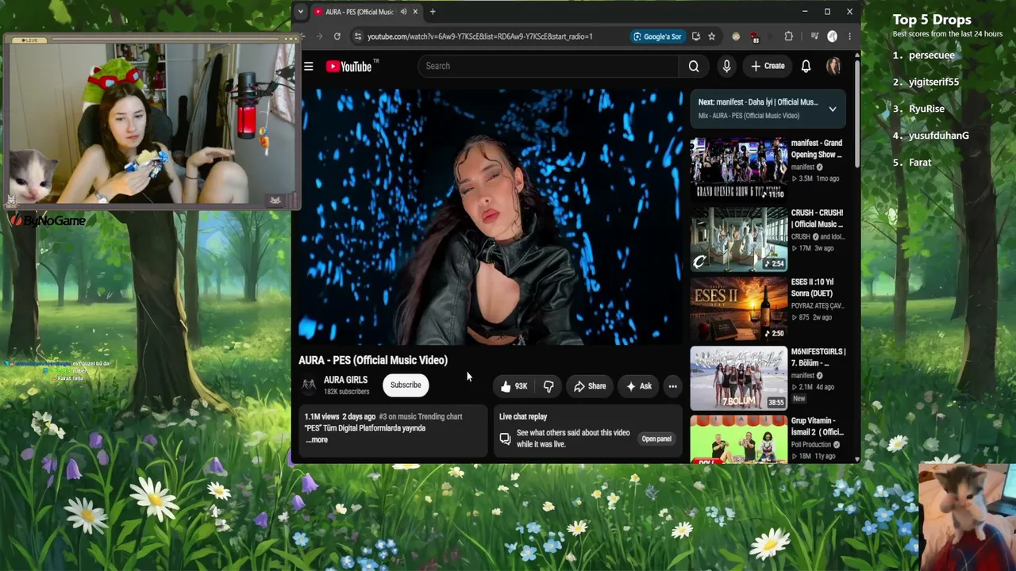This screenshot has width=1016, height=571.
Task: Click the Google'a Sor lens button
Action: click(658, 36)
